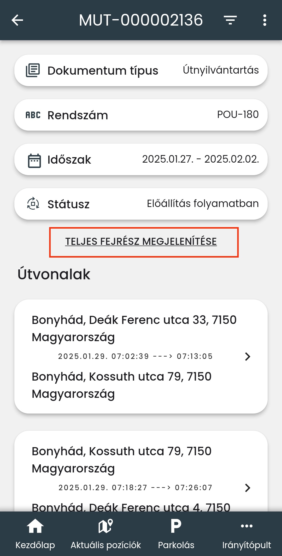Expand the 07:18:27 route chevron
282x556 pixels.
pos(248,488)
